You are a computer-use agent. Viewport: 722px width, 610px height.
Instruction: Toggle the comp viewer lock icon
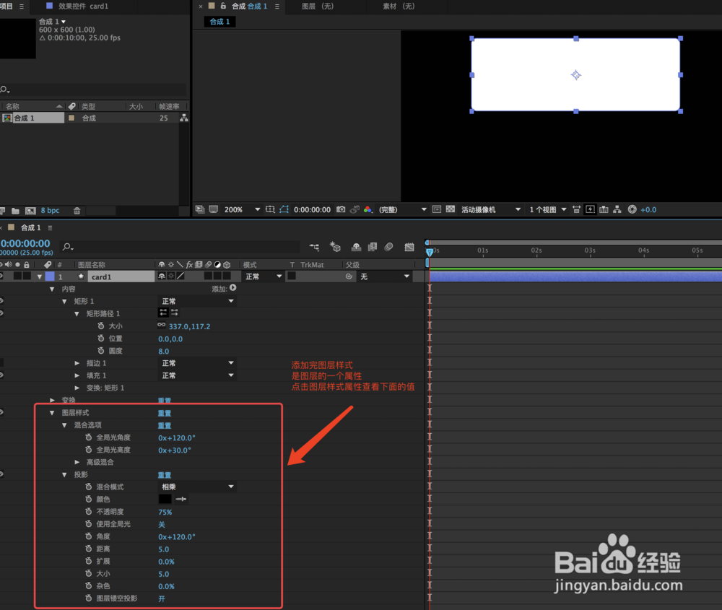pos(223,6)
